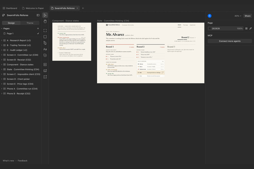Expand Screen C - Impossible client layer
The height and width of the screenshot is (169, 254).
pyautogui.click(x=2, y=74)
